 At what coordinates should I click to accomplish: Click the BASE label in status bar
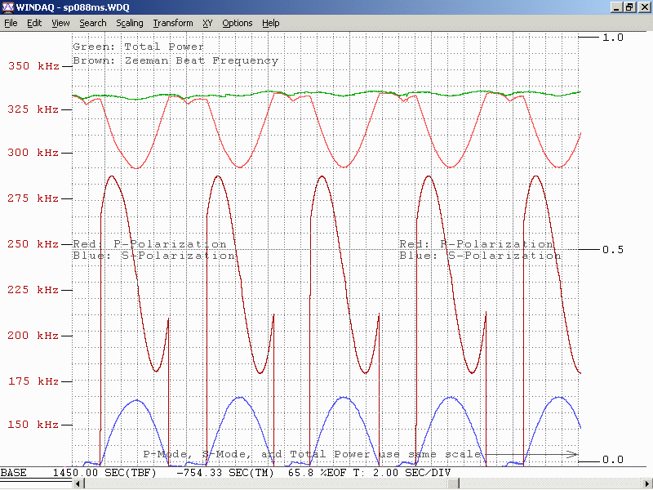(14, 473)
